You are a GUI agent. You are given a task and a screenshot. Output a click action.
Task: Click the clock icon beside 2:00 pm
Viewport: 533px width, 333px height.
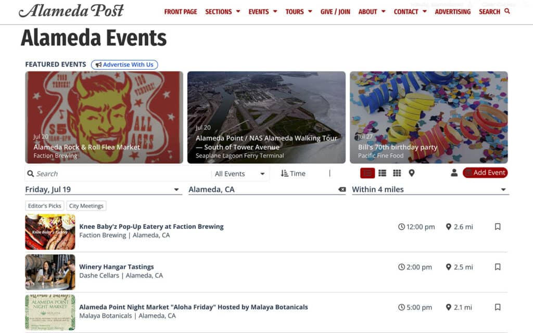pos(401,267)
